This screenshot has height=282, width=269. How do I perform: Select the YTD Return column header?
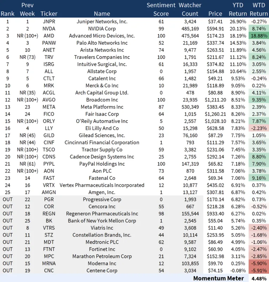click(x=238, y=10)
